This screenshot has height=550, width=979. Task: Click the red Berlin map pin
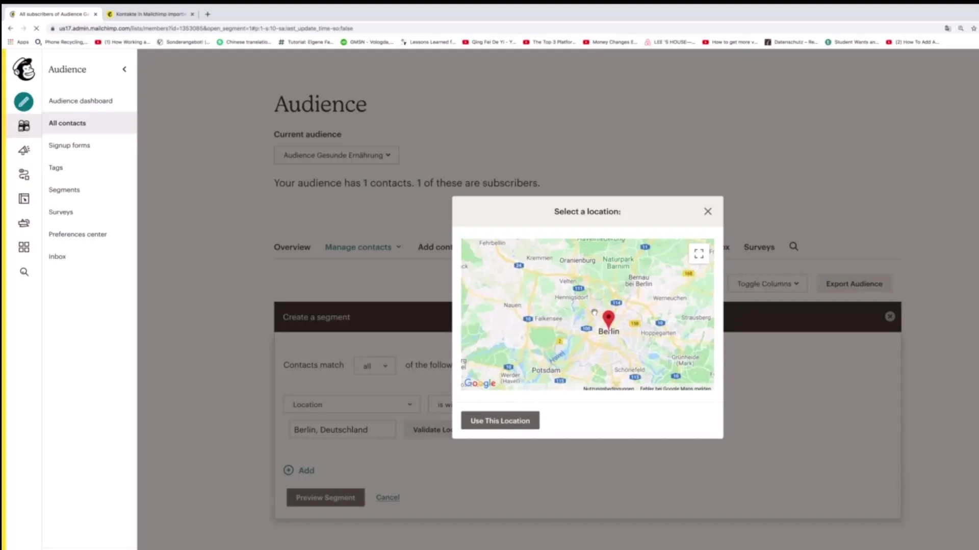click(x=608, y=319)
